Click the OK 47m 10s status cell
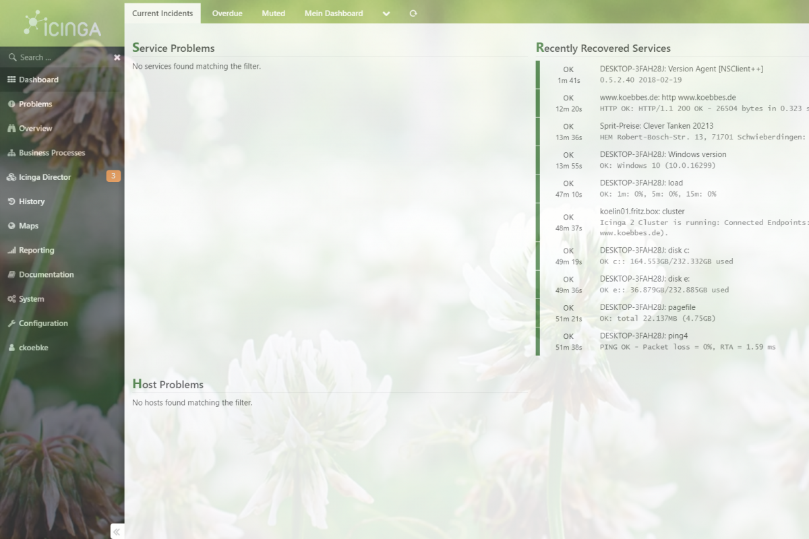809x539 pixels. 568,188
